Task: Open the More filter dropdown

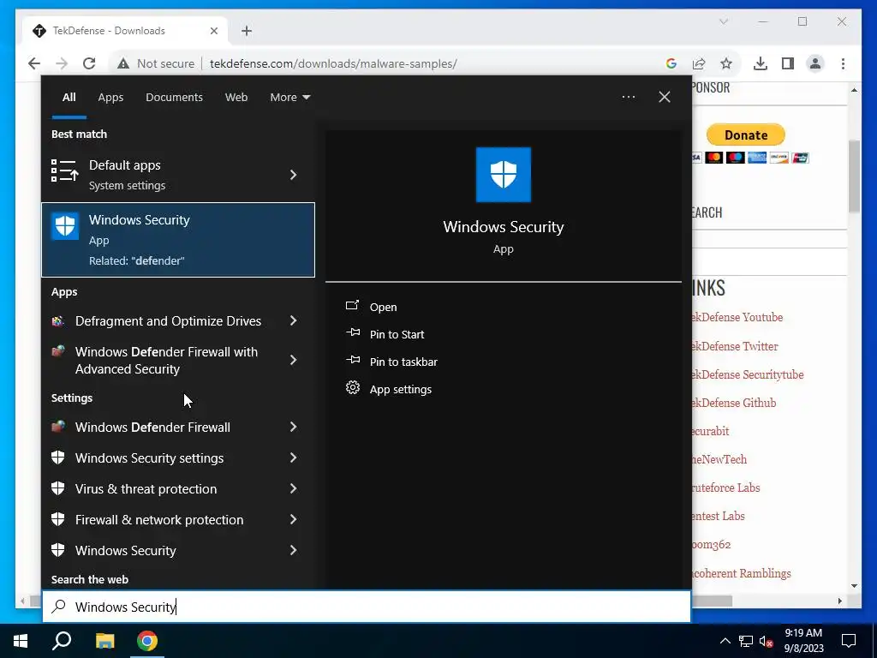Action: 289,98
